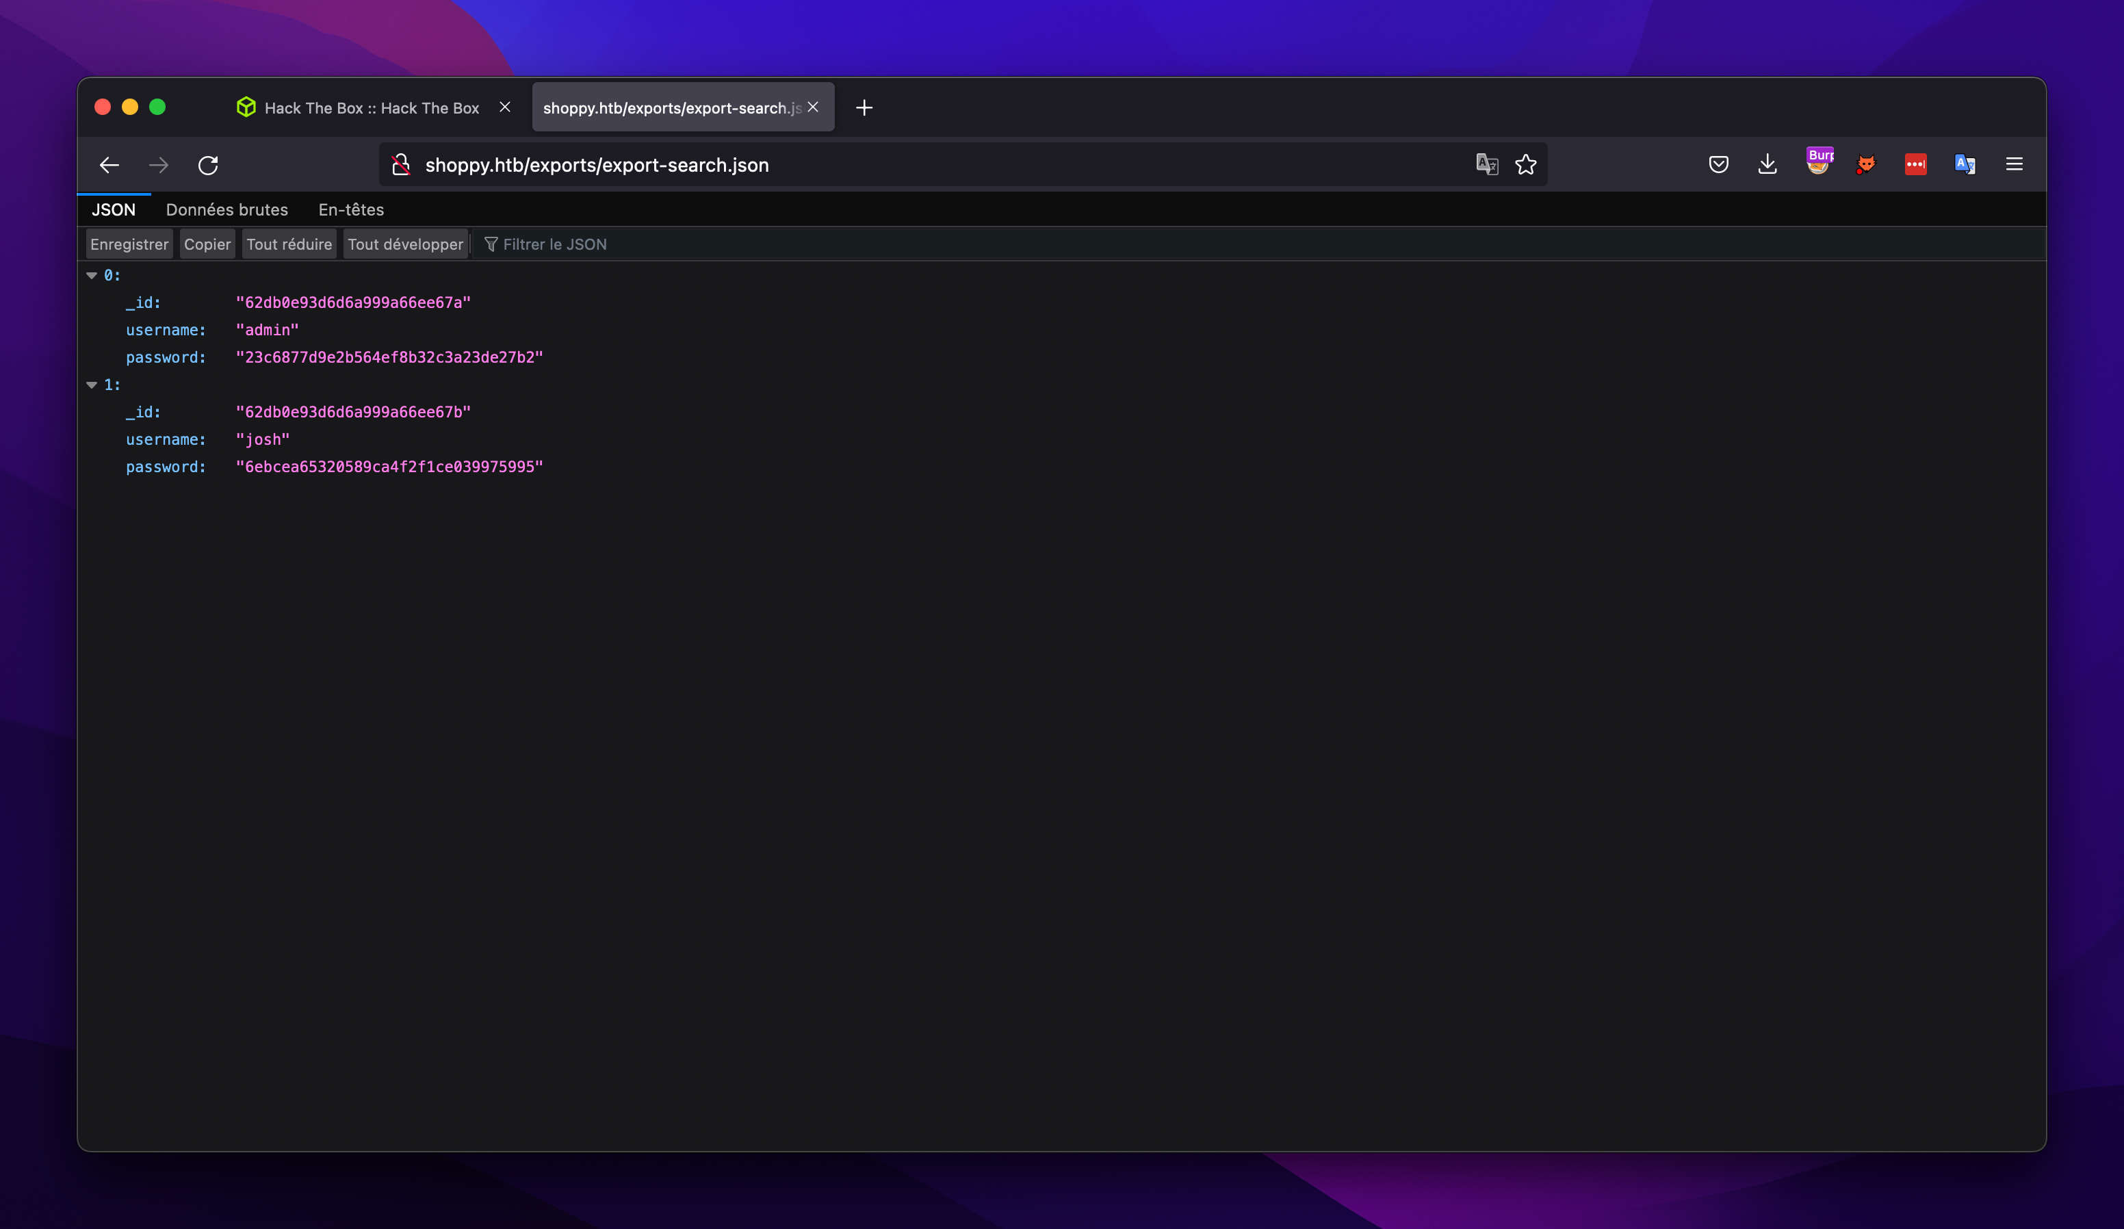This screenshot has height=1229, width=2124.
Task: Switch to Données brutes tab
Action: pos(226,210)
